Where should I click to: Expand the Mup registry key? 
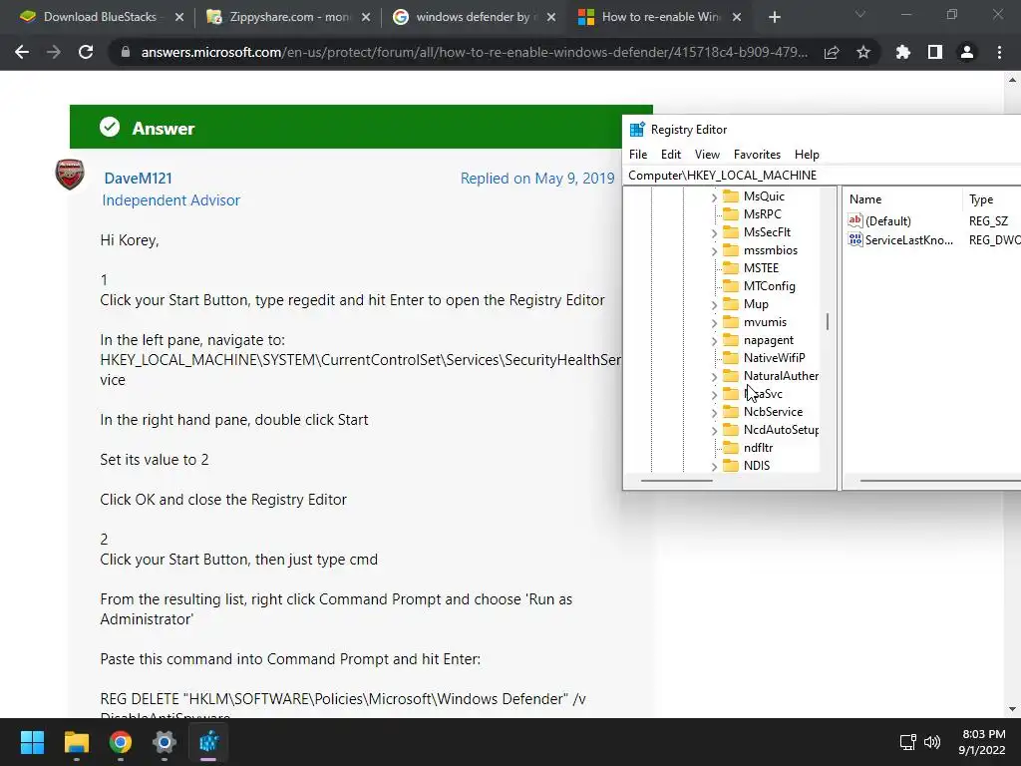click(x=714, y=305)
